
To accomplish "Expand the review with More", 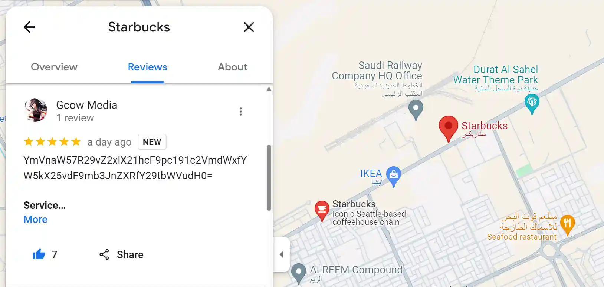I will tap(36, 220).
